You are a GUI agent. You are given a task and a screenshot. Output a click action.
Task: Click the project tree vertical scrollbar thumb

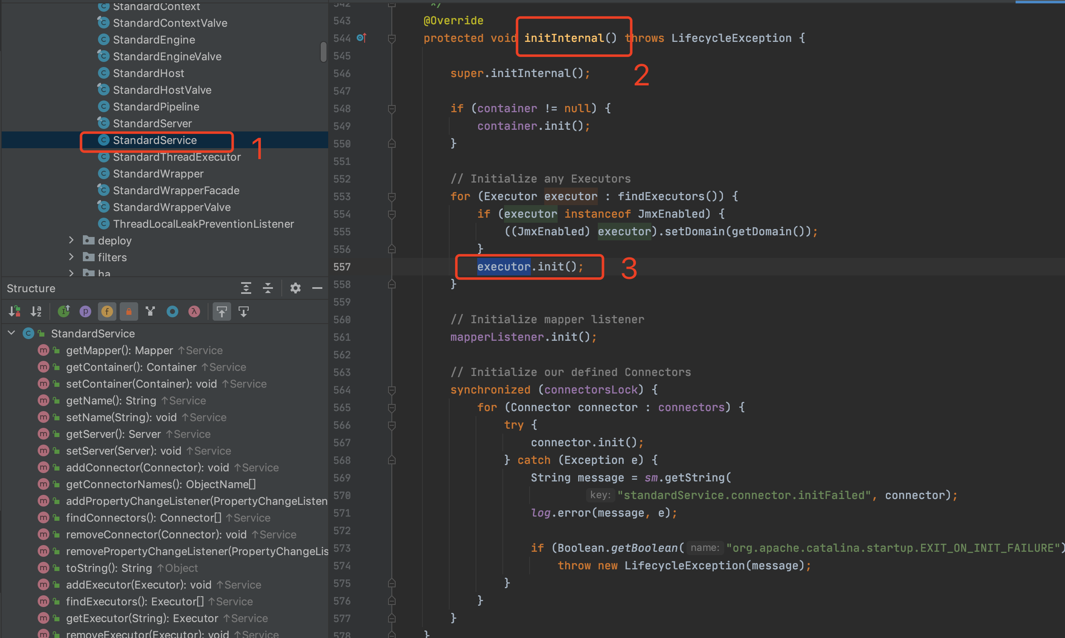pyautogui.click(x=323, y=51)
